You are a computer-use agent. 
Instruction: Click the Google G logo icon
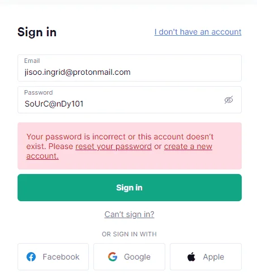pyautogui.click(x=113, y=257)
